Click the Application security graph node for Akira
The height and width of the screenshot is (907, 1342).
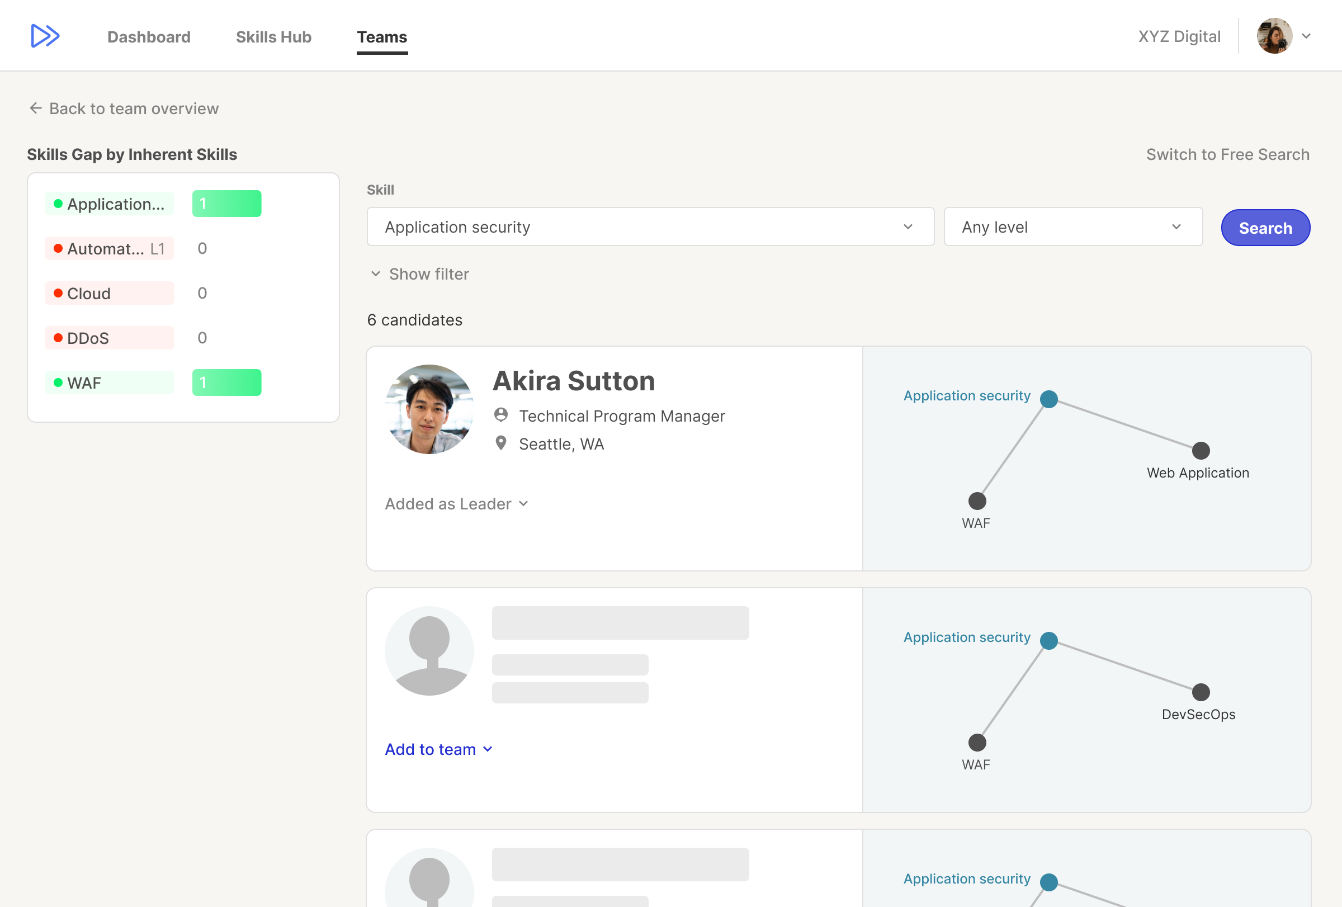pyautogui.click(x=1048, y=399)
